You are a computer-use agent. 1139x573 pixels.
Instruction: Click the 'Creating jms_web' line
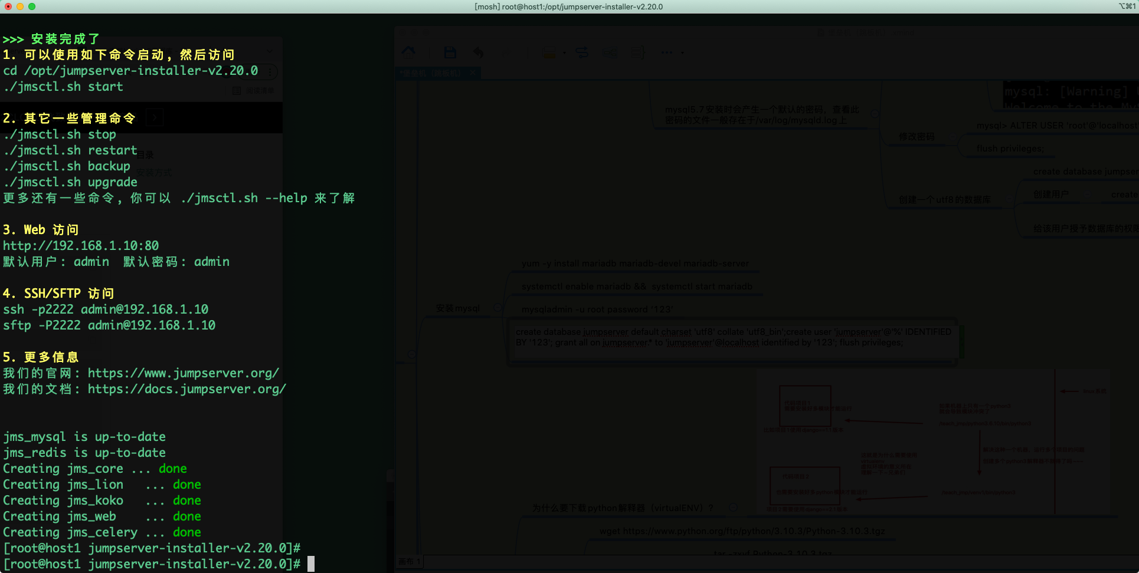pos(102,516)
